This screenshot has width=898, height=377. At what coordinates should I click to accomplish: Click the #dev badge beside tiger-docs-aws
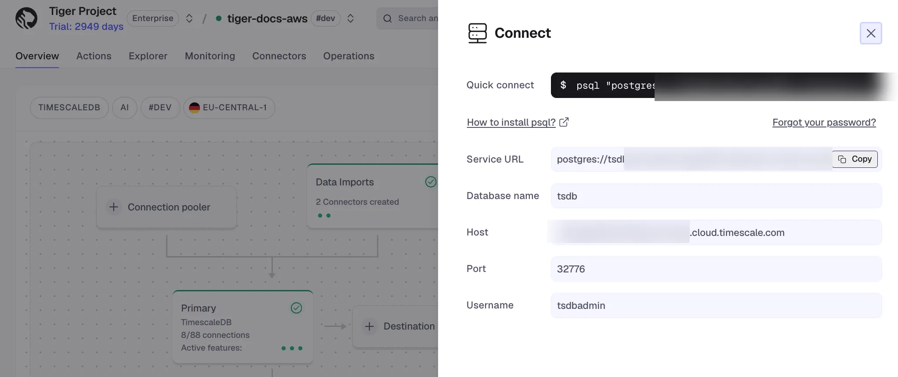click(326, 18)
